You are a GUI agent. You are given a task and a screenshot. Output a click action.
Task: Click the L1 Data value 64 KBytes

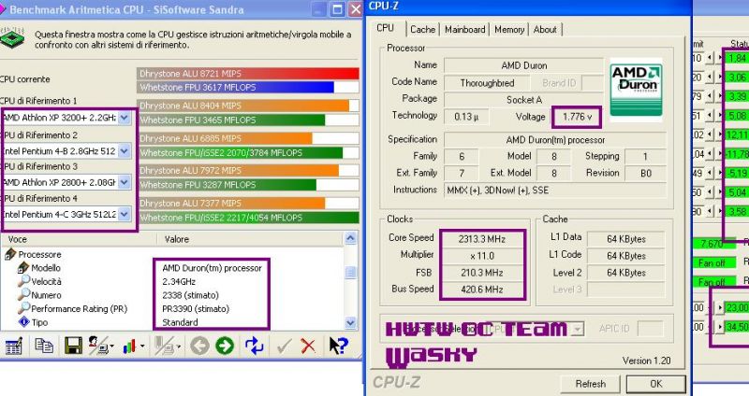[x=625, y=239]
